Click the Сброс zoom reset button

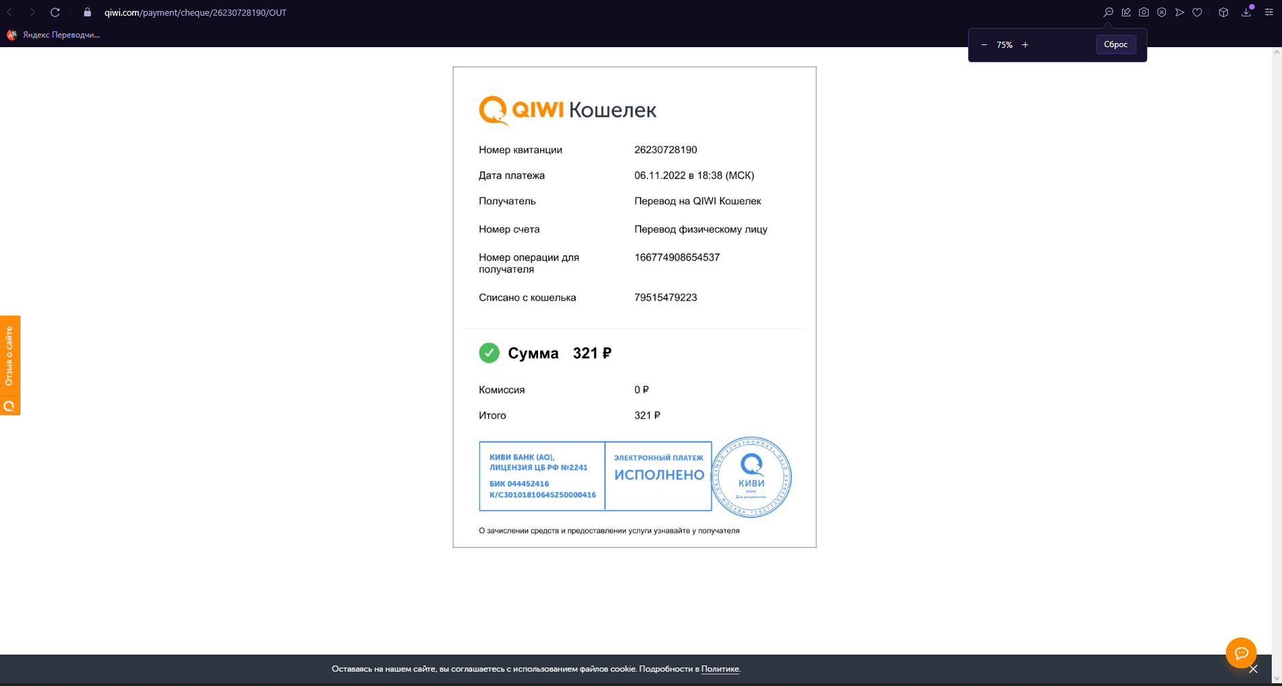click(1116, 44)
